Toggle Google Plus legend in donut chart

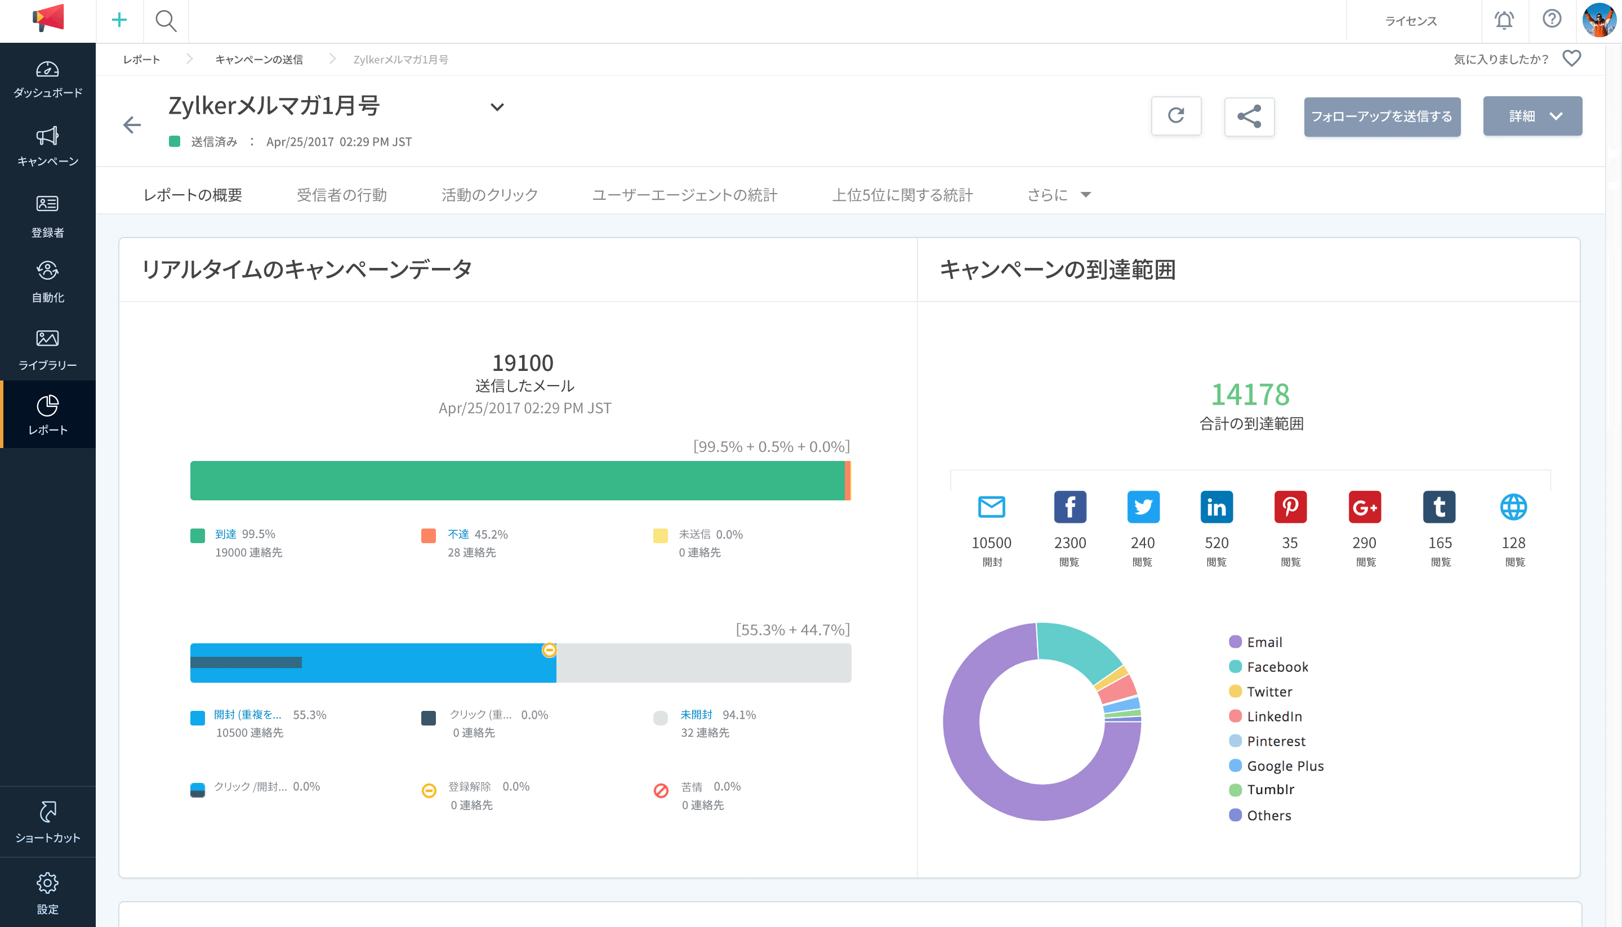click(1276, 766)
